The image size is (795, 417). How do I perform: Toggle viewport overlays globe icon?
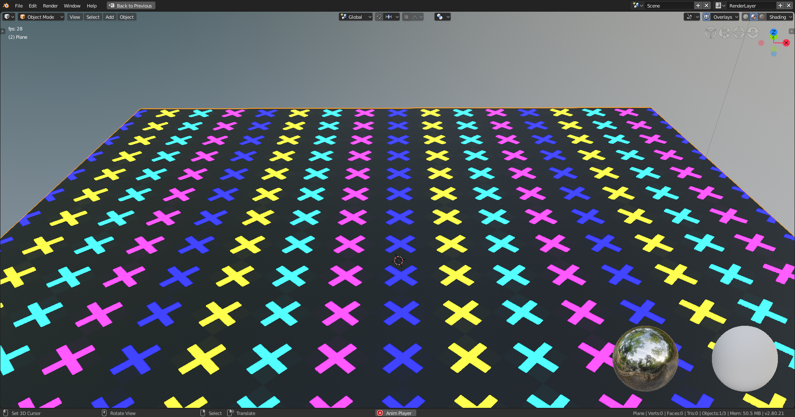point(706,17)
